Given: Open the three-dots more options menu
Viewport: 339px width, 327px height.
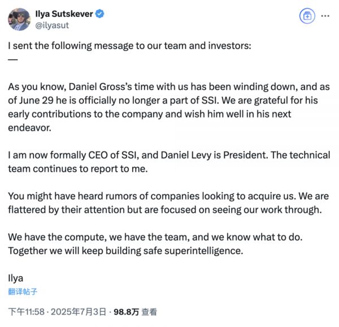Looking at the screenshot, I should click(325, 16).
